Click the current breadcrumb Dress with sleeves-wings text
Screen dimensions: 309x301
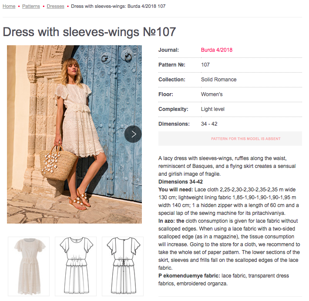pyautogui.click(x=118, y=6)
